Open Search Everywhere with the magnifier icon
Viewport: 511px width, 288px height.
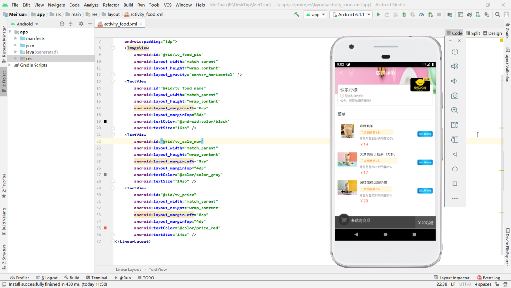pyautogui.click(x=498, y=14)
